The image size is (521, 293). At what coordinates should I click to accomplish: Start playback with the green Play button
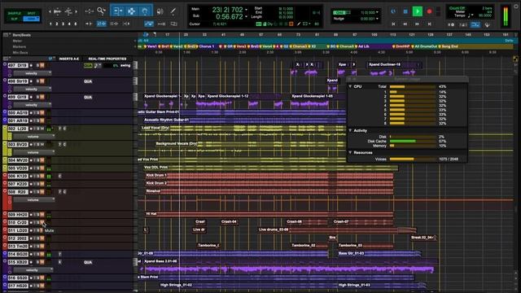point(418,11)
